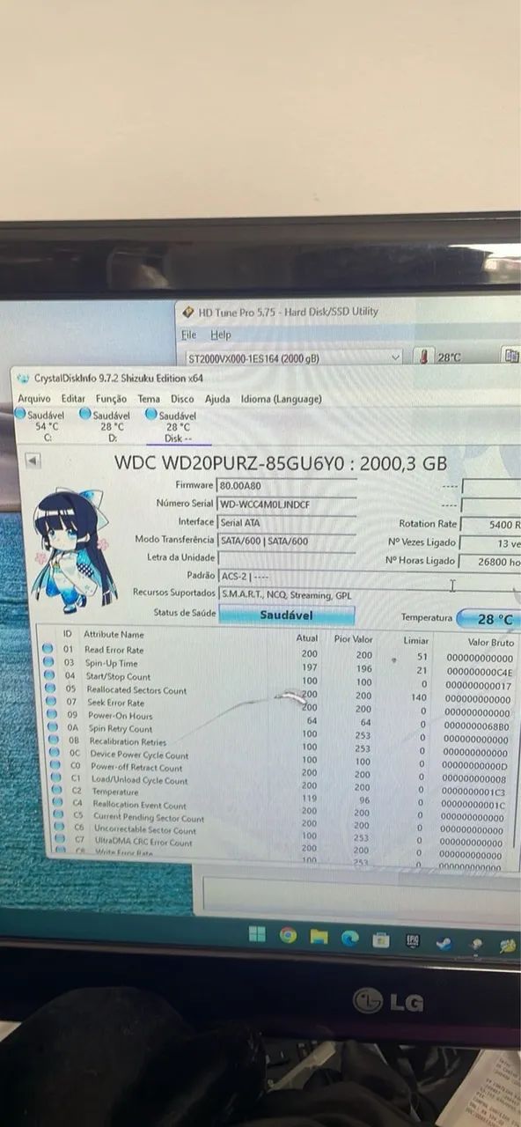Image resolution: width=521 pixels, height=1127 pixels.
Task: Click the Valor Bruto column header
Action: (x=490, y=642)
